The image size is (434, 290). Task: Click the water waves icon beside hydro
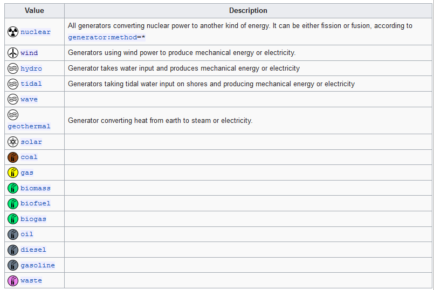click(13, 68)
